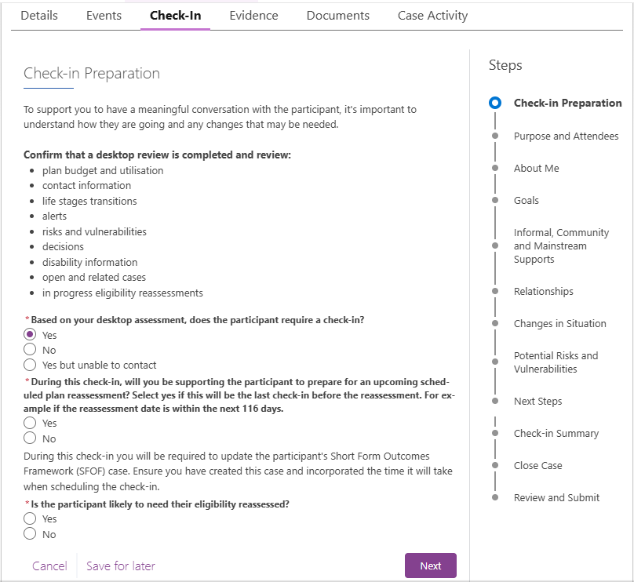Select 'No' for eligibility reassessed question

pyautogui.click(x=30, y=534)
